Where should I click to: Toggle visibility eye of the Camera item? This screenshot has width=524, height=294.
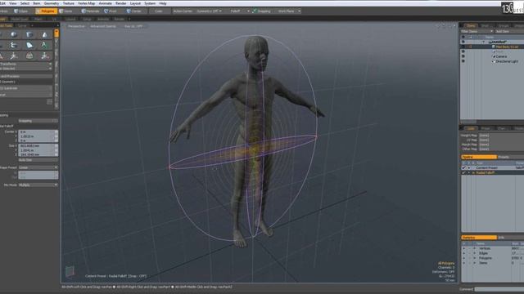(x=463, y=56)
